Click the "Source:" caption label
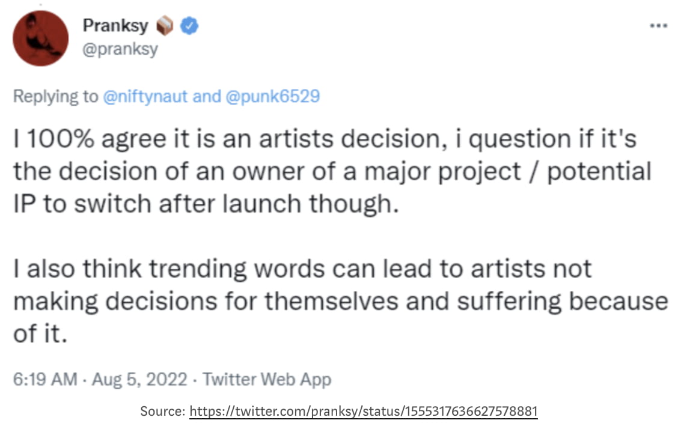The image size is (678, 423). click(163, 412)
